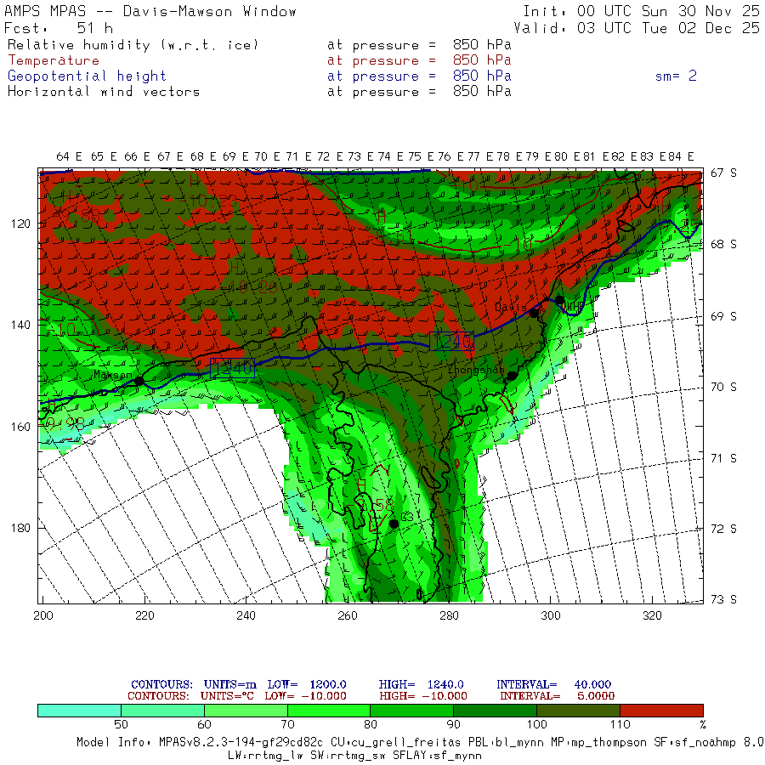
Task: Click the 'Model Info: MPASv8.2.3' footer line
Action: point(420,742)
